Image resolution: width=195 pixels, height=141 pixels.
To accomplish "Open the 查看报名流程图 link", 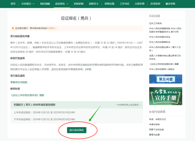I will pos(19,82).
